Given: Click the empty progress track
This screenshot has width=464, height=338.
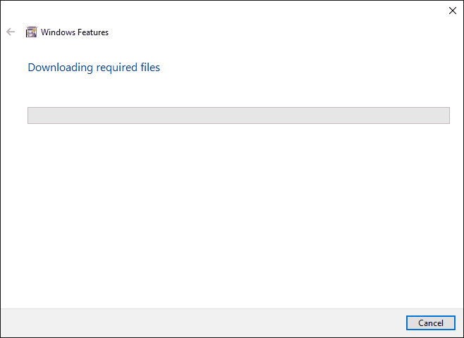Looking at the screenshot, I should tap(238, 115).
